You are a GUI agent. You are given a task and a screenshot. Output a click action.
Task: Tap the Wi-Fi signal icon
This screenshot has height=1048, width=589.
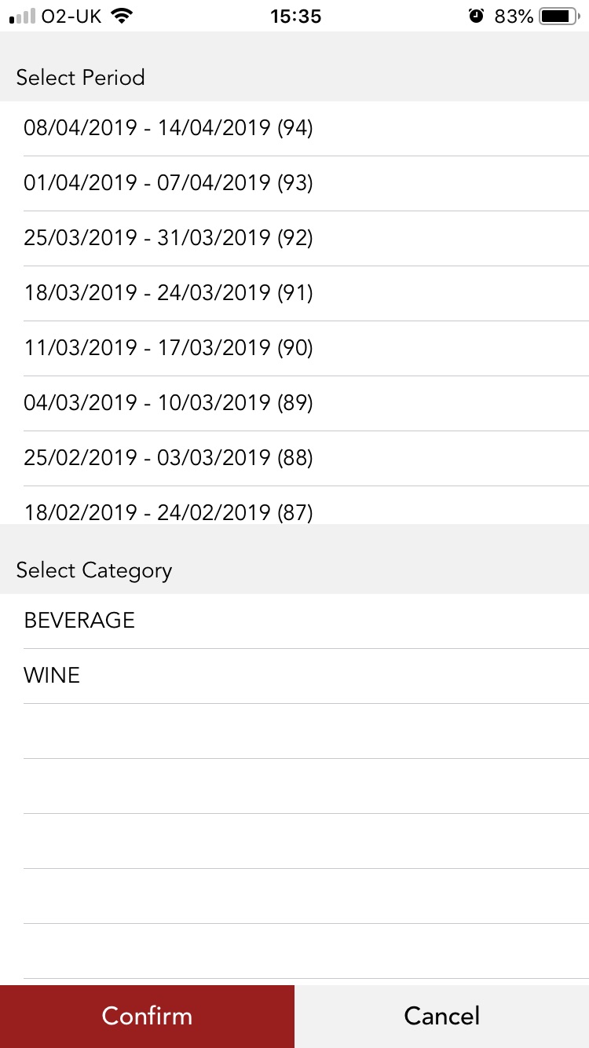(121, 16)
